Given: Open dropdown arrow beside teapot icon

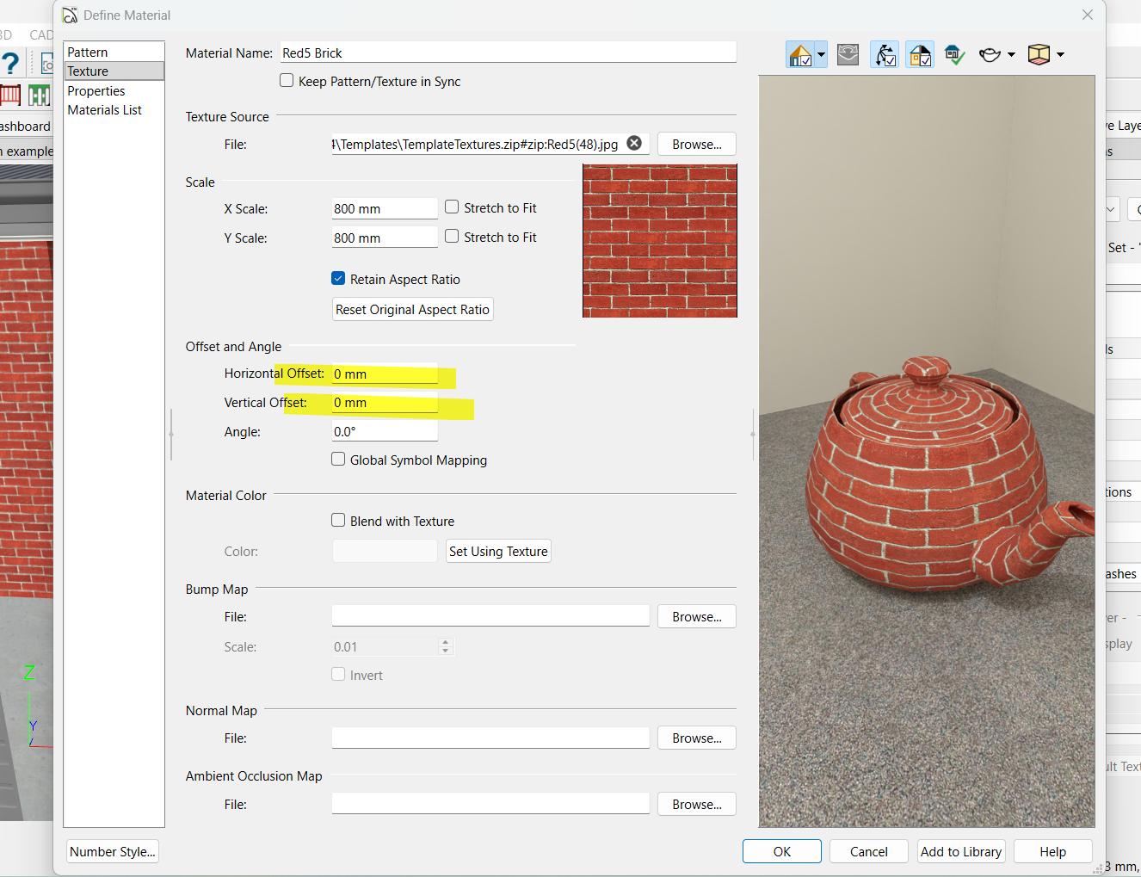Looking at the screenshot, I should (x=1011, y=55).
